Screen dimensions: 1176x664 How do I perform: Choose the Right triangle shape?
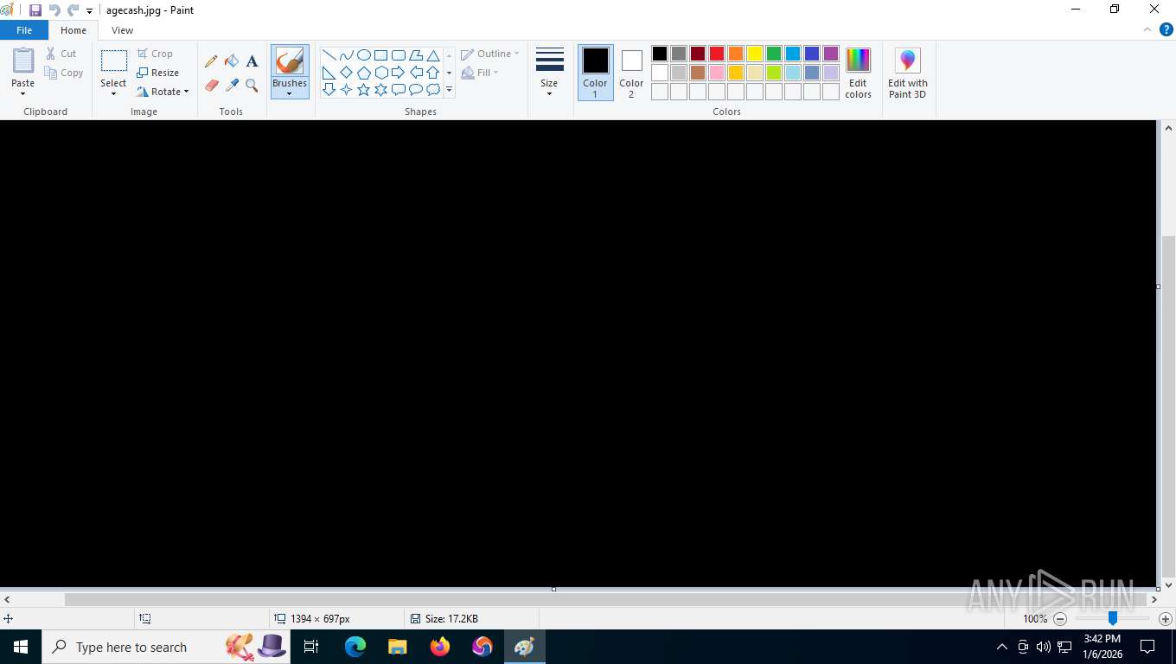pos(329,73)
